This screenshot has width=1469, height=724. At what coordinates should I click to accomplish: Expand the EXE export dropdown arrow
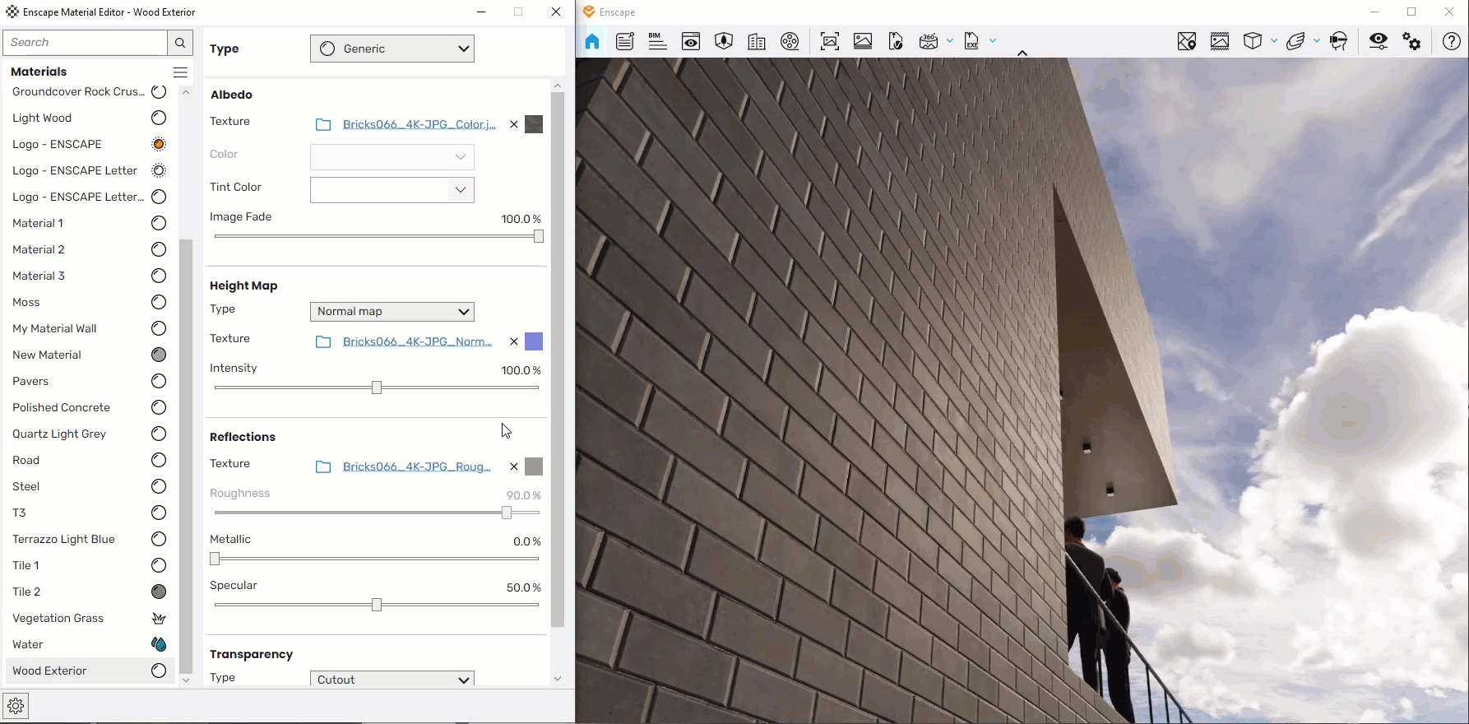pos(993,40)
